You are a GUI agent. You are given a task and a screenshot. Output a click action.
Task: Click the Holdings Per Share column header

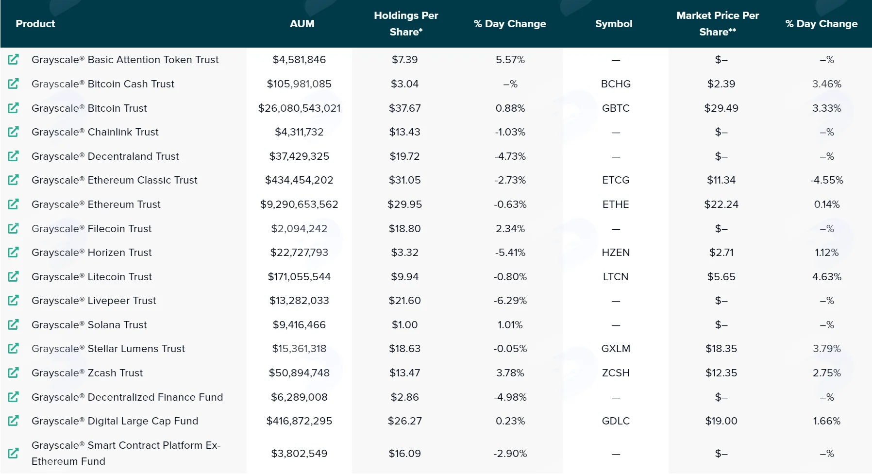tap(406, 23)
